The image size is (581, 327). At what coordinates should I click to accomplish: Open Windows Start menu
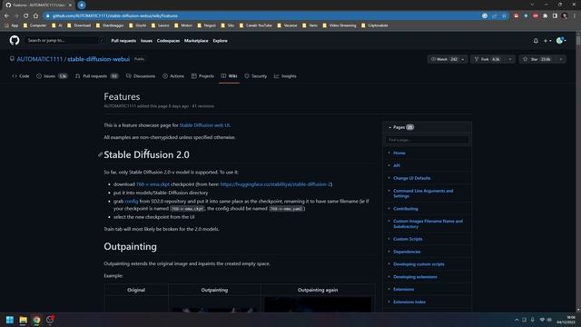coord(10,320)
